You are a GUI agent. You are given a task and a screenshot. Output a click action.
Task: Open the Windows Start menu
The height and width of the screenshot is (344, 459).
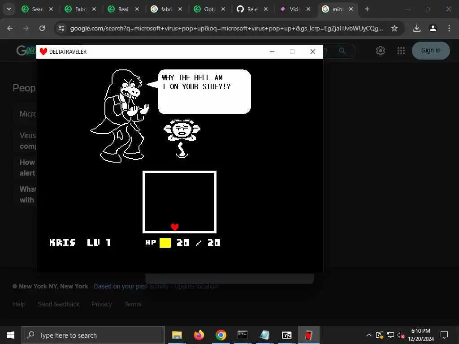coord(11,335)
